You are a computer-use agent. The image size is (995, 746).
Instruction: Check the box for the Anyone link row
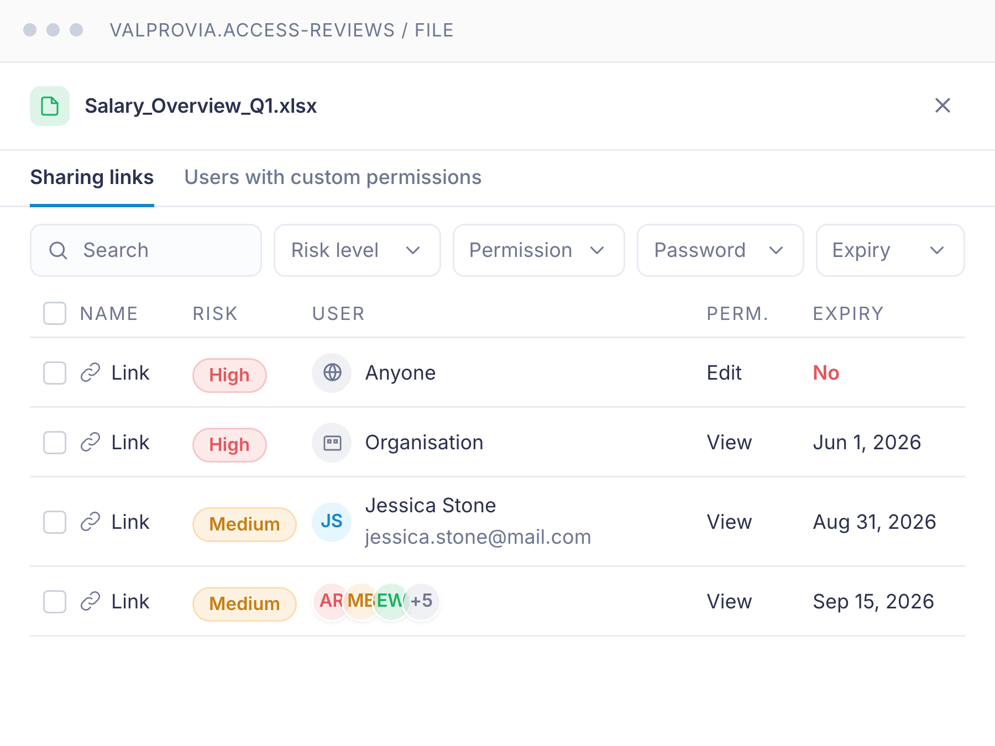coord(55,373)
